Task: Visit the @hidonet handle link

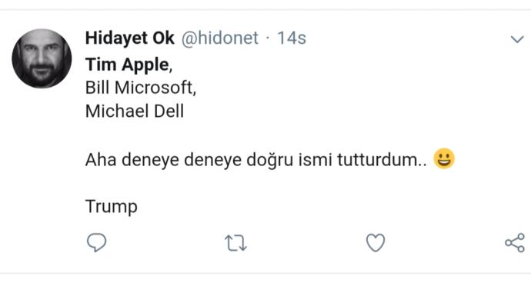Action: 220,38
